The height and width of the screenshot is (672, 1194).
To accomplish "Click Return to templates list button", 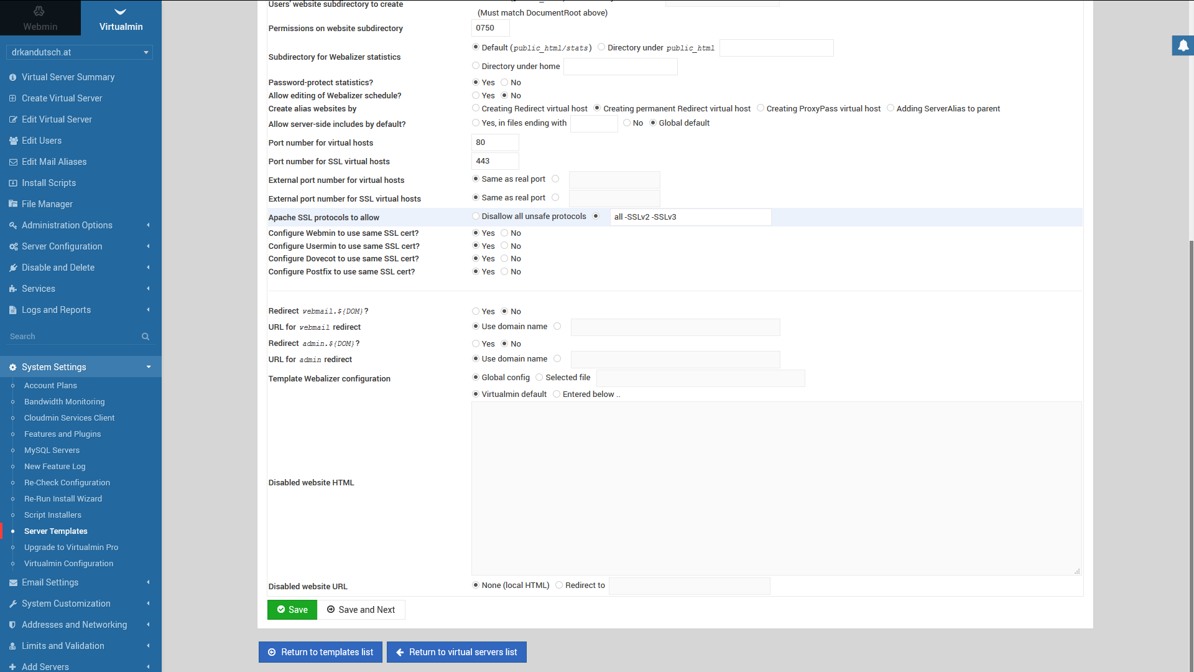I will 320,652.
